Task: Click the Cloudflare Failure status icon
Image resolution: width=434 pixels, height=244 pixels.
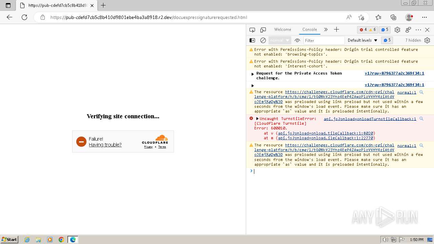Action: pyautogui.click(x=81, y=142)
